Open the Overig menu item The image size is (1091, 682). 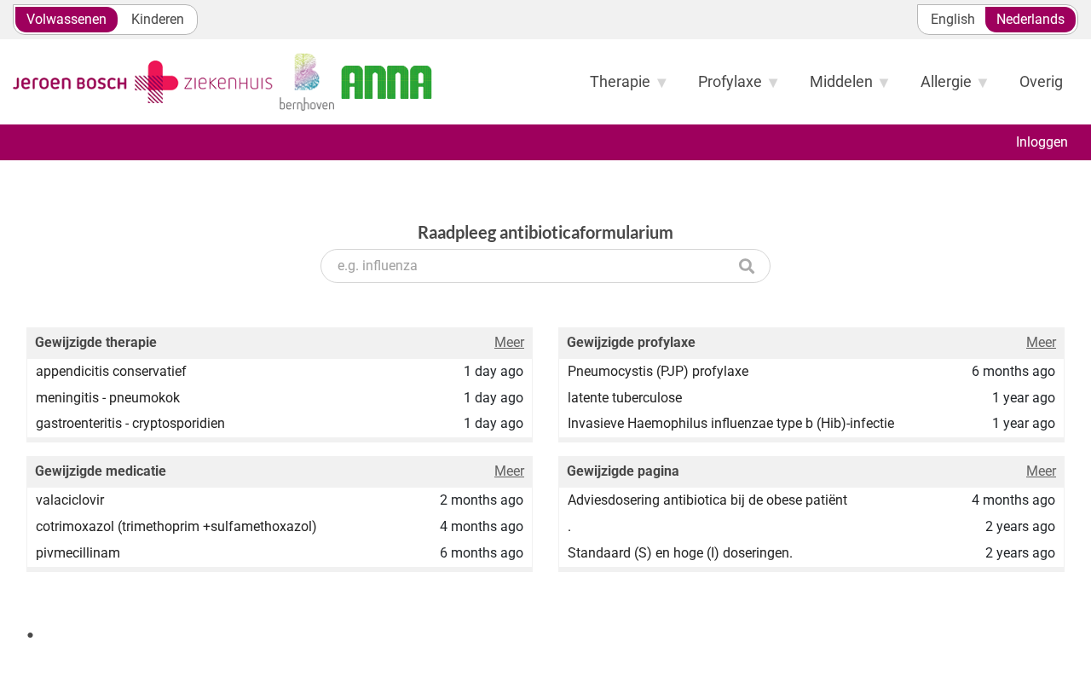[x=1041, y=82]
